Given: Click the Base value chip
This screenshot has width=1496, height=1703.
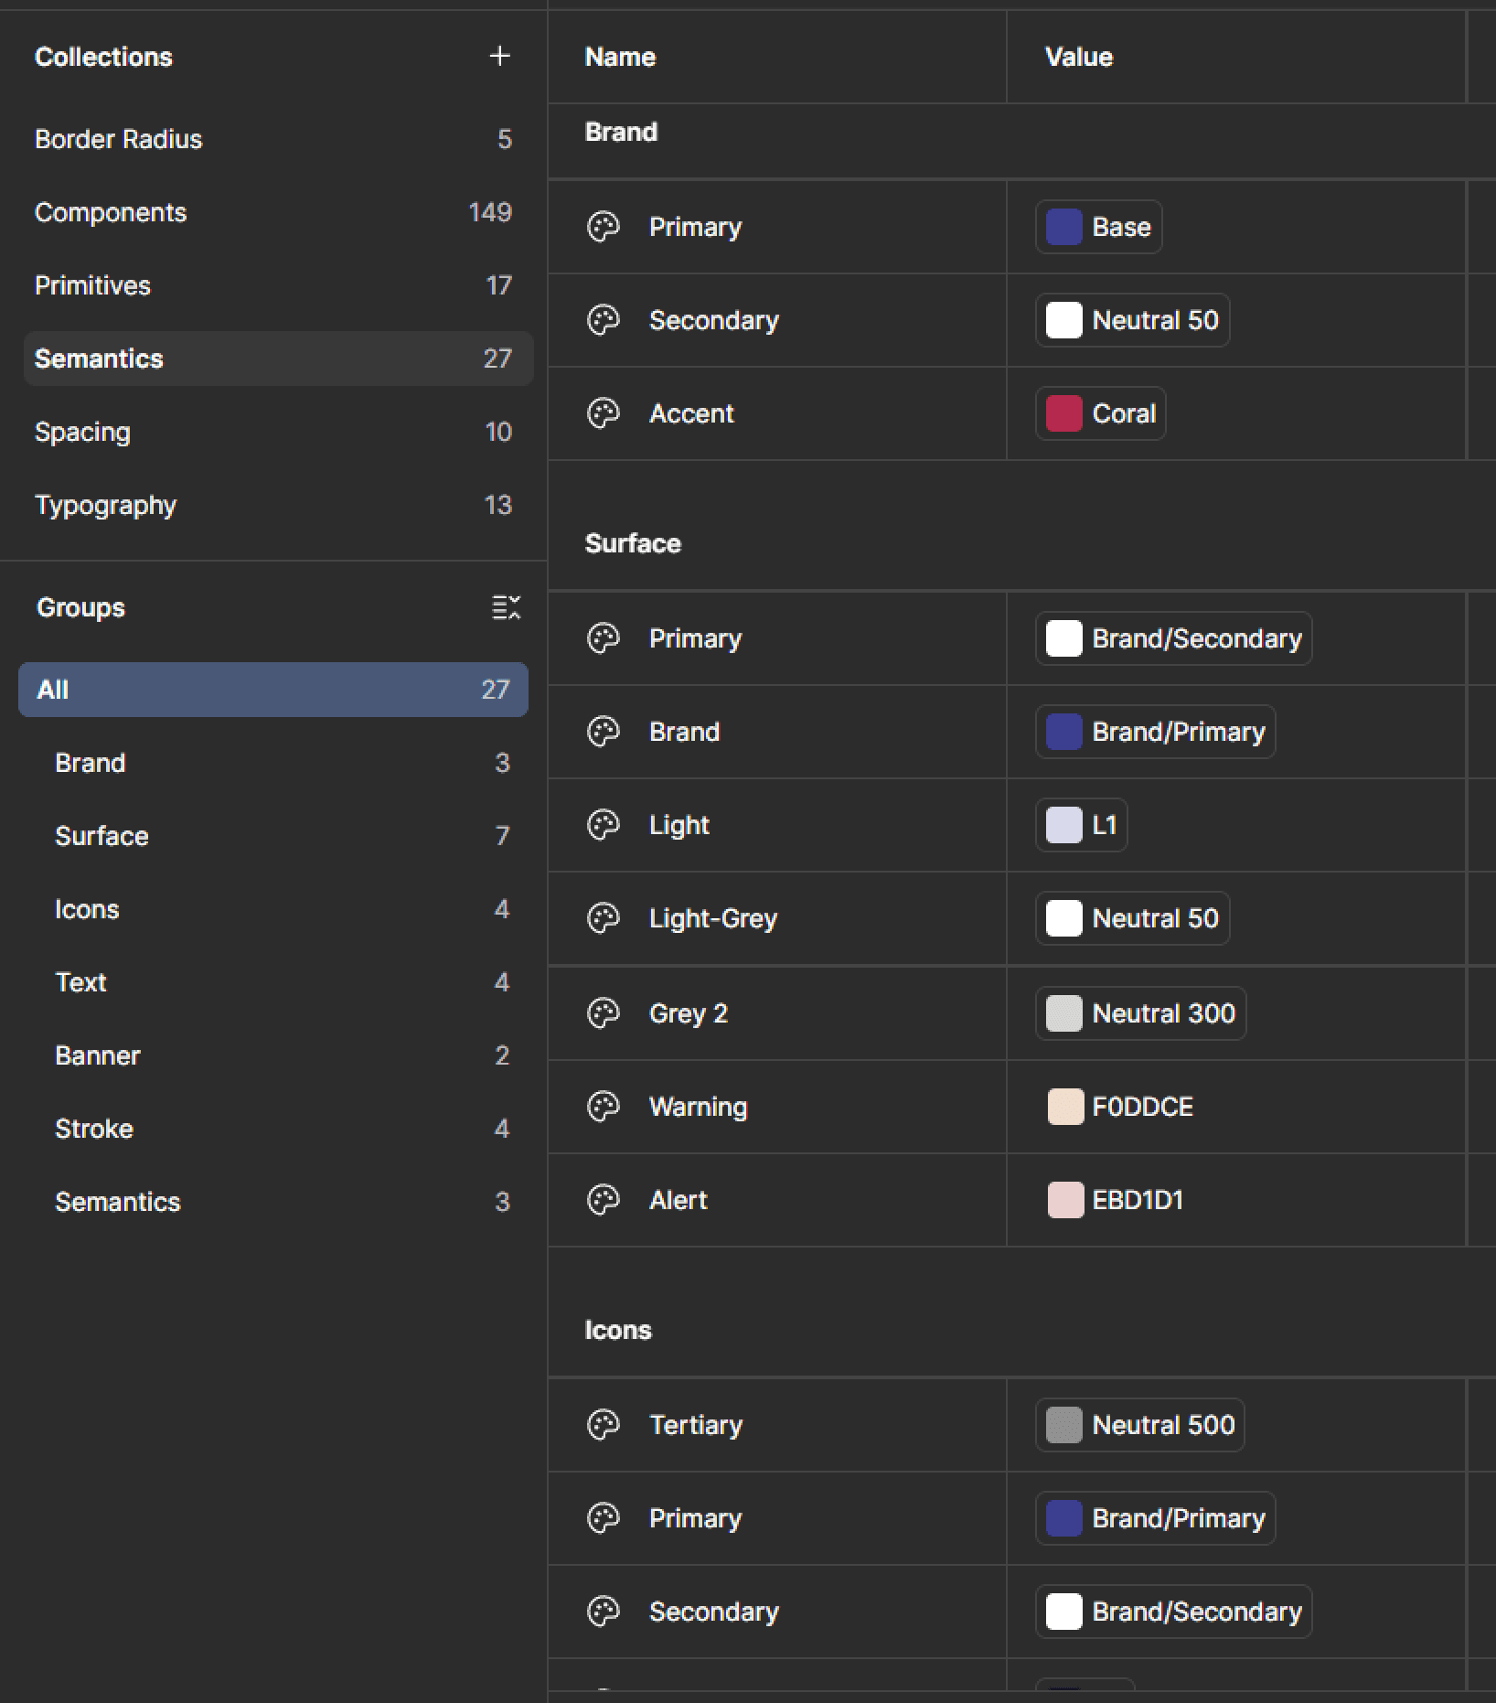Looking at the screenshot, I should coord(1099,227).
